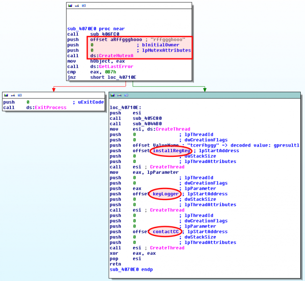The height and width of the screenshot is (281, 305).
Task: Click the middle title icon on ExitProcess block
Action: pos(13,95)
